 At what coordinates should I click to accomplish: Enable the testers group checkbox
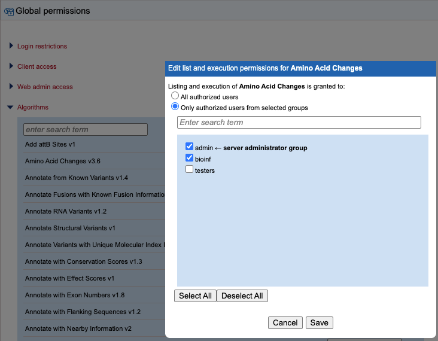[190, 169]
